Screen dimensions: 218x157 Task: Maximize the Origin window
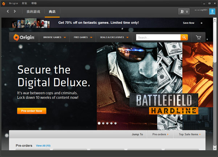tap(210, 3)
